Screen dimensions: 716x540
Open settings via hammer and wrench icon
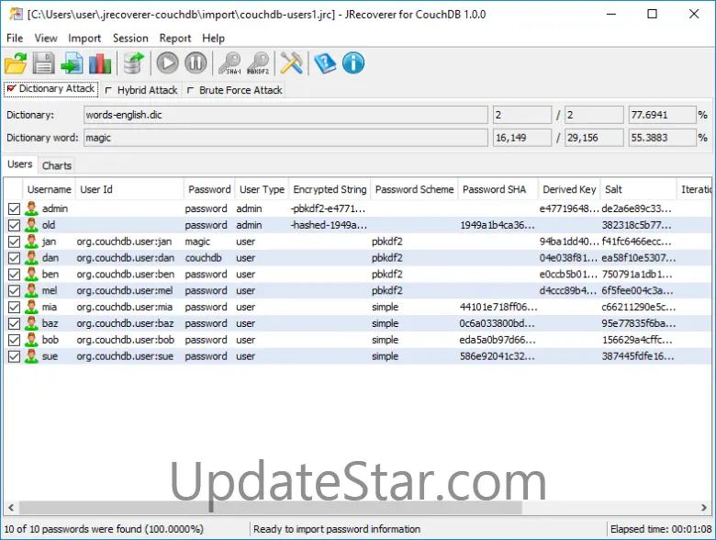click(291, 63)
